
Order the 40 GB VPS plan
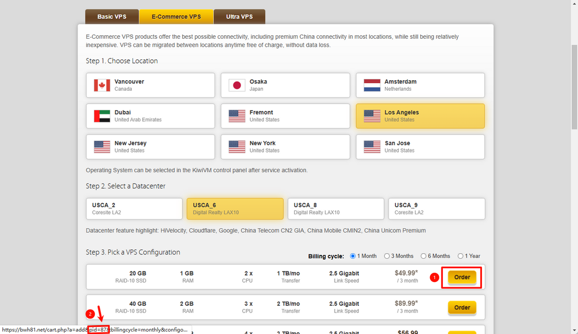tap(462, 307)
